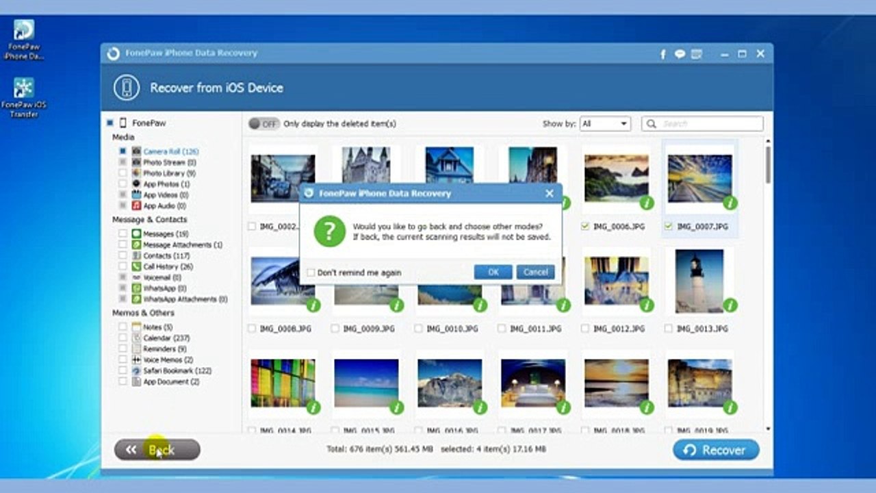Click the Contacts icon
The image size is (876, 493).
(x=136, y=255)
